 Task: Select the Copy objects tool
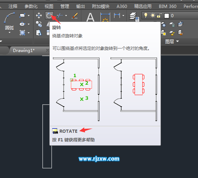click(39, 24)
